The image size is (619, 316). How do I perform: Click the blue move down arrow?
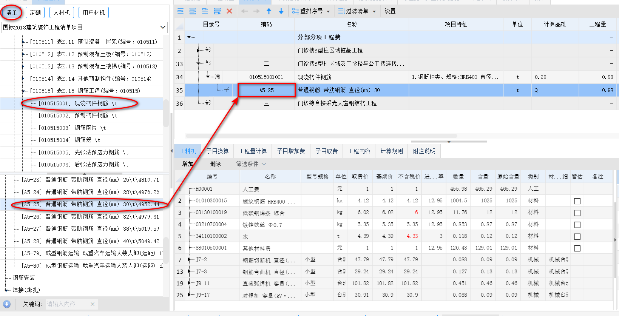(281, 11)
